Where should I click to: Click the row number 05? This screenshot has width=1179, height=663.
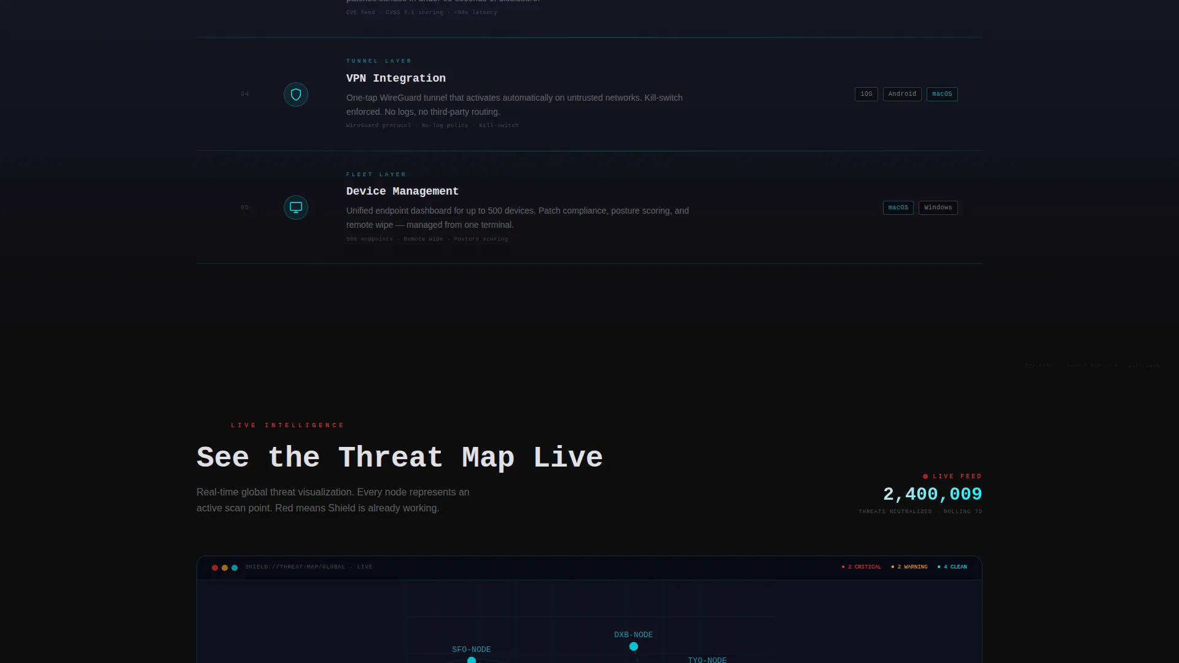tap(245, 207)
